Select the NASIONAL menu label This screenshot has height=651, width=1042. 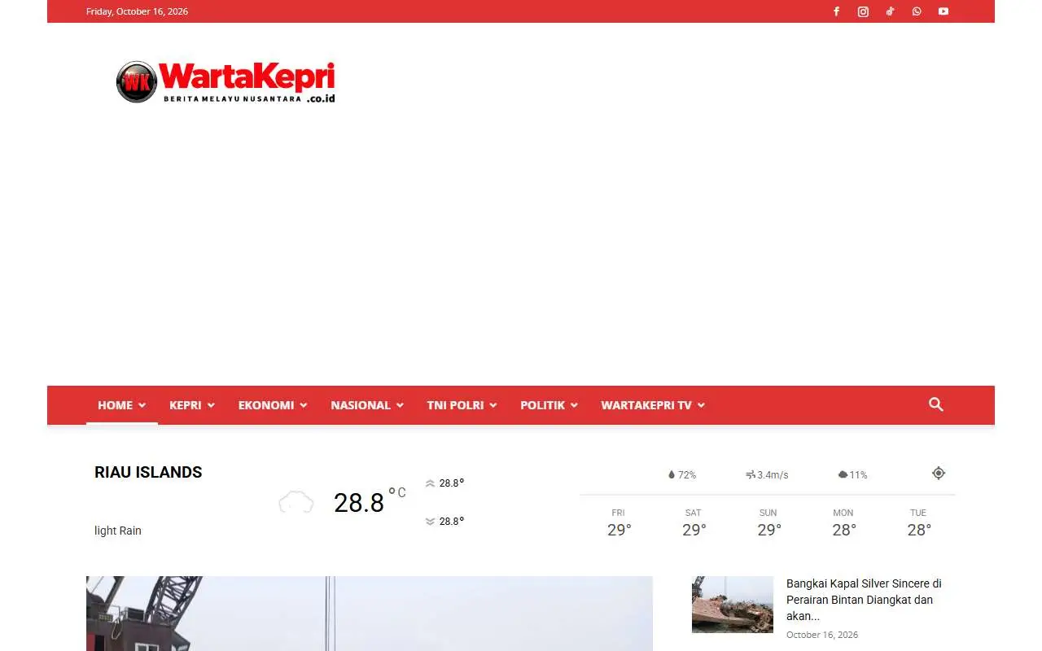click(x=361, y=405)
